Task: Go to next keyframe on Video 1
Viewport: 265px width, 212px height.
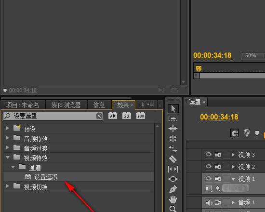Action: click(x=244, y=188)
